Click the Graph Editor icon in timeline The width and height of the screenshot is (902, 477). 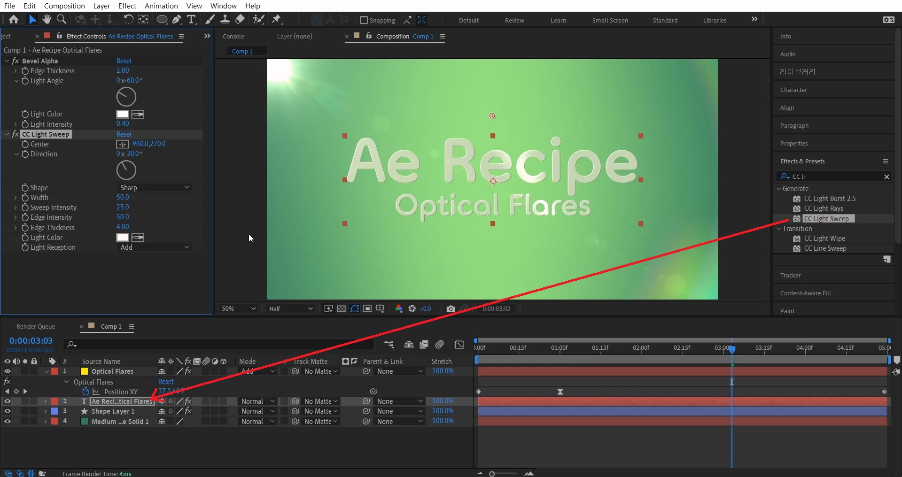[459, 345]
